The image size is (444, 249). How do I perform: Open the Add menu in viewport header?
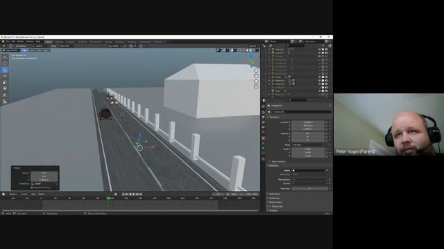[40, 50]
